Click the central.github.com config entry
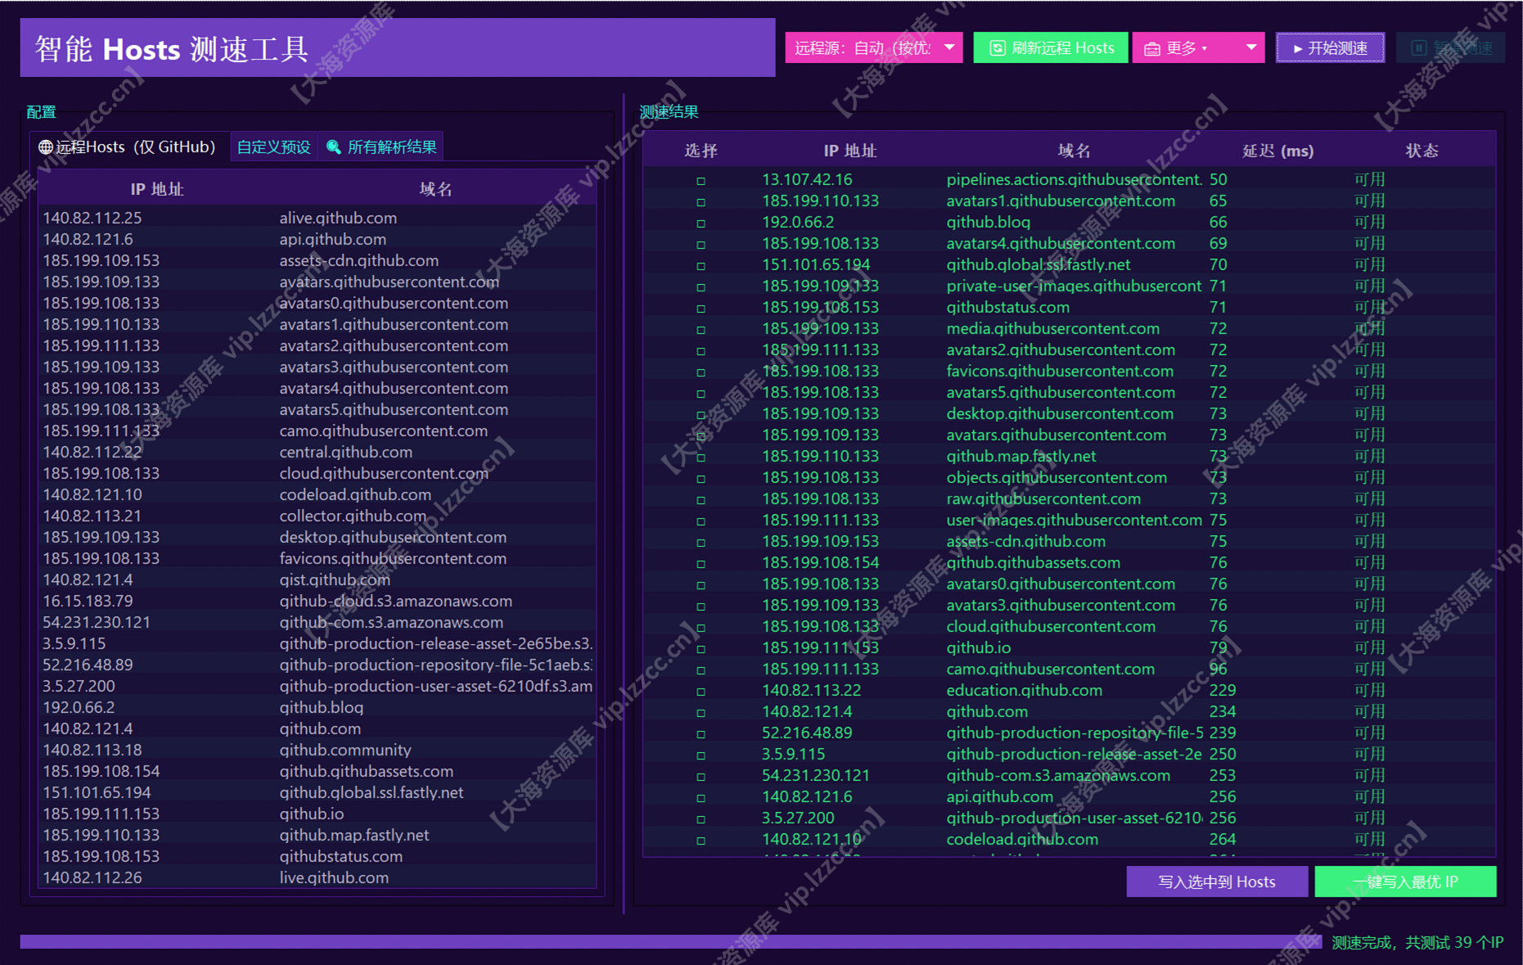This screenshot has width=1523, height=965. pyautogui.click(x=318, y=452)
